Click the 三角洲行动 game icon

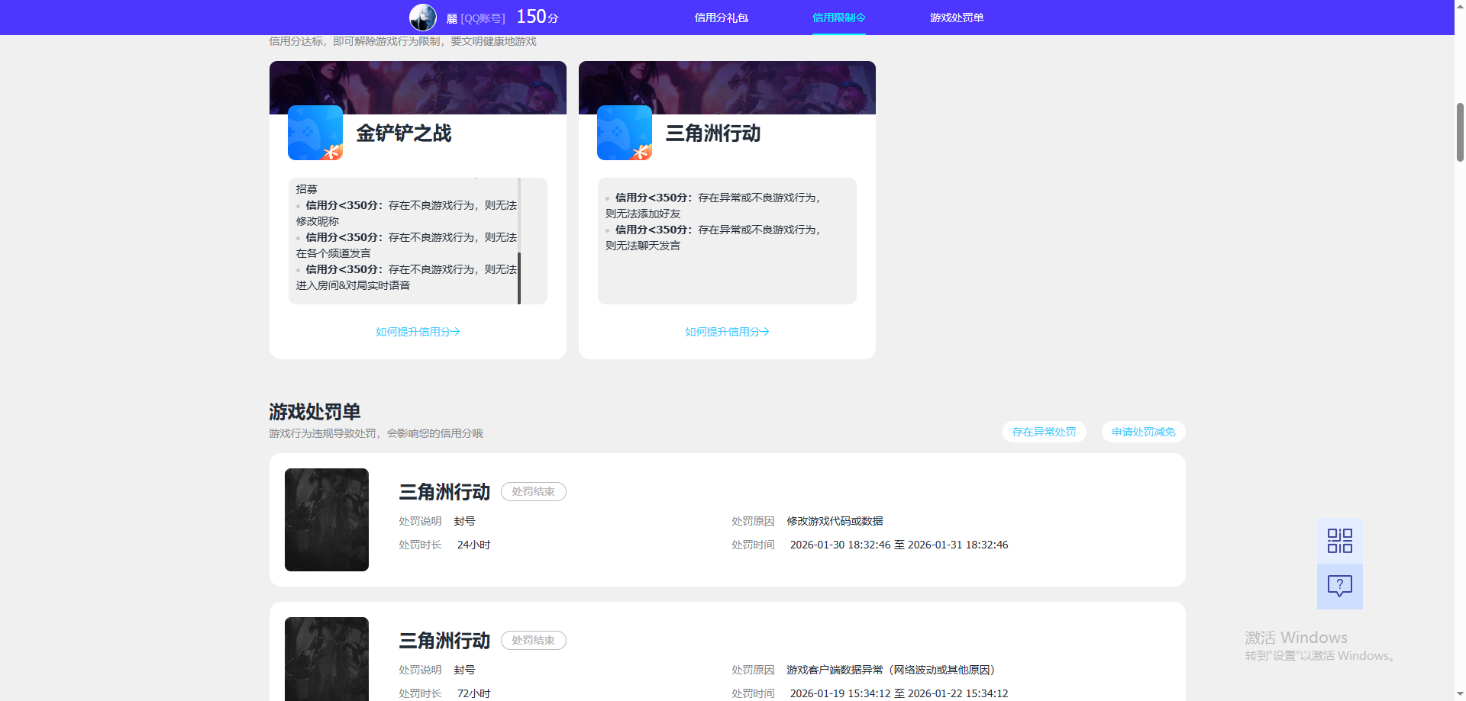pos(624,133)
